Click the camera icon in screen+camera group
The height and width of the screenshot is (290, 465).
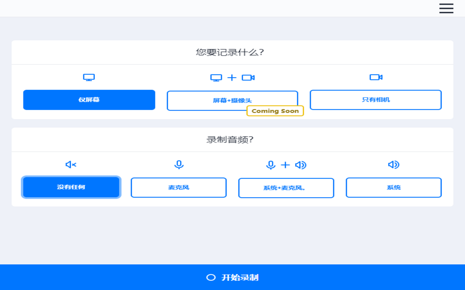pyautogui.click(x=248, y=78)
